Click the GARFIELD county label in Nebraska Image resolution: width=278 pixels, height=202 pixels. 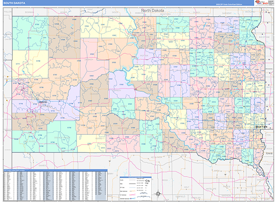click(x=180, y=196)
